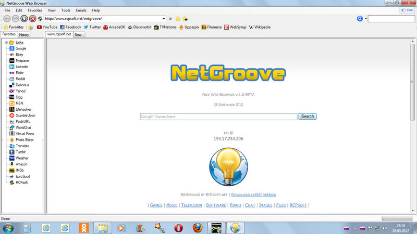This screenshot has height=234, width=417.
Task: Open the Windows Start button
Action: tap(8, 228)
